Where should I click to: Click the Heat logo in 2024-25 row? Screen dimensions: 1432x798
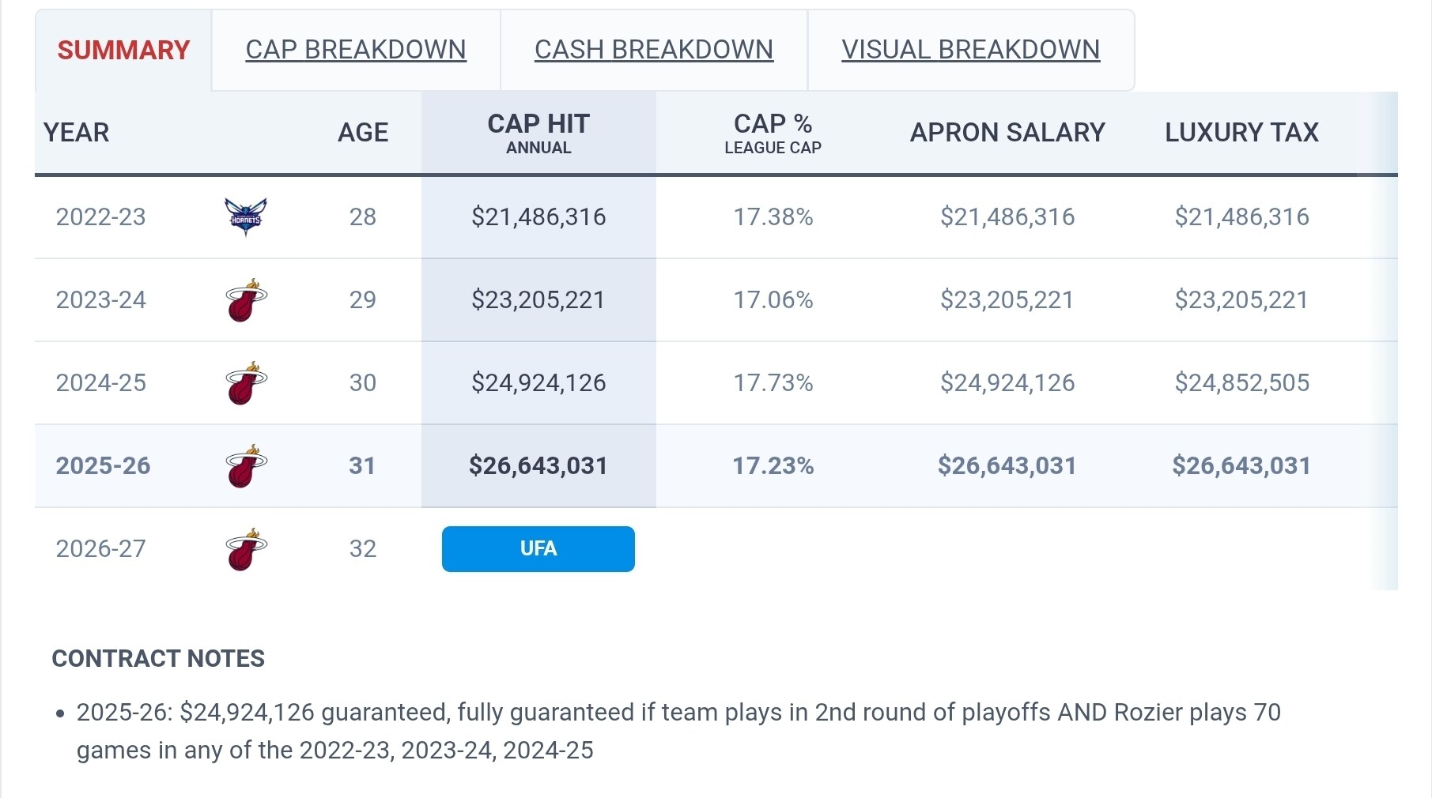246,383
